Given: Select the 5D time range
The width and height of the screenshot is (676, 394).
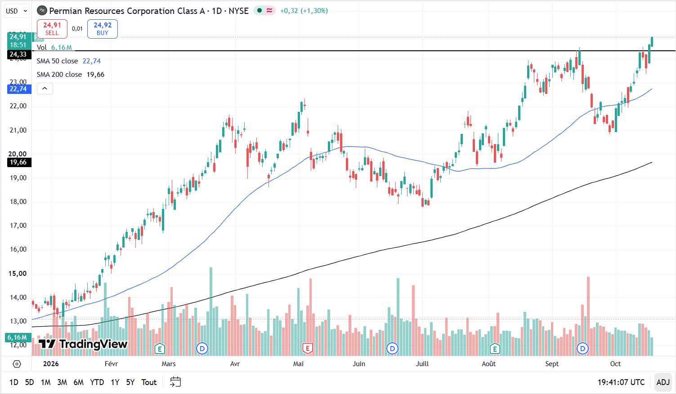Looking at the screenshot, I should [29, 382].
